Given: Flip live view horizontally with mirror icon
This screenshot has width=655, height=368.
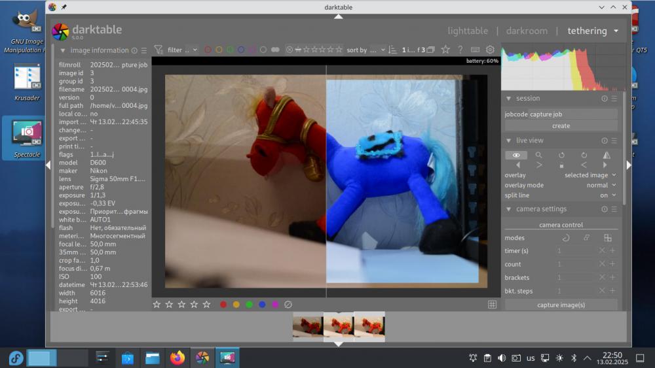Looking at the screenshot, I should click(607, 155).
